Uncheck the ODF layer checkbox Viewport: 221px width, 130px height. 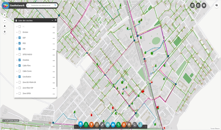tap(20, 38)
